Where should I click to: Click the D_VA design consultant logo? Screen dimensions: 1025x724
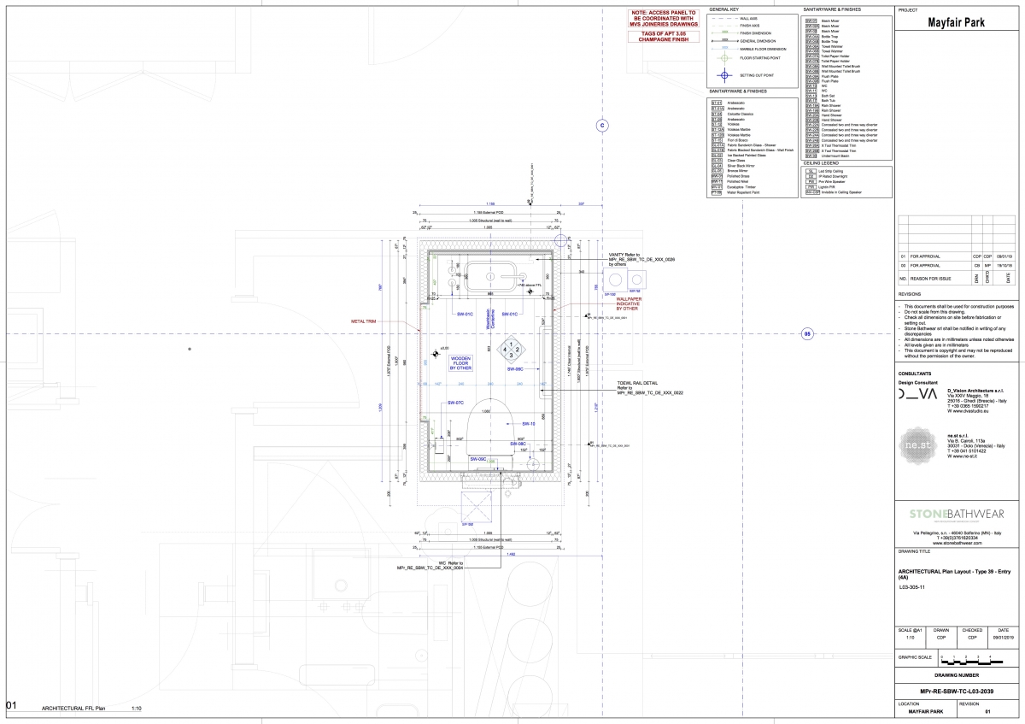click(917, 393)
